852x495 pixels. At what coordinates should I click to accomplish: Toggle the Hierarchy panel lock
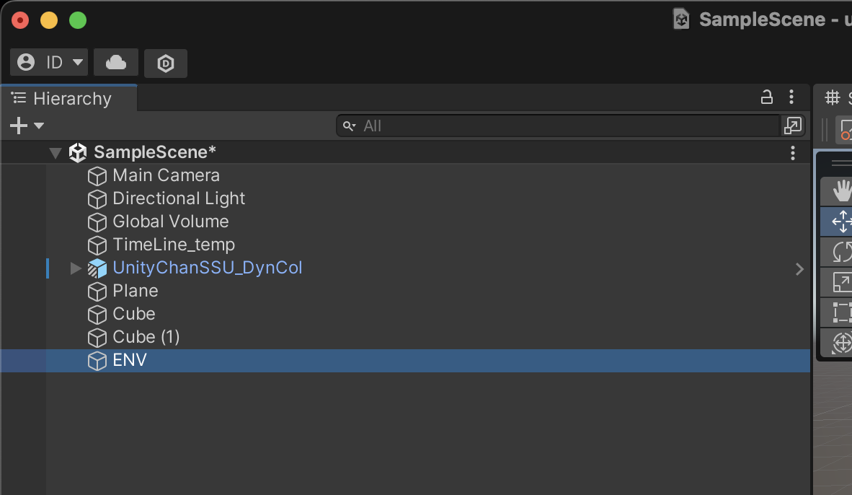767,97
